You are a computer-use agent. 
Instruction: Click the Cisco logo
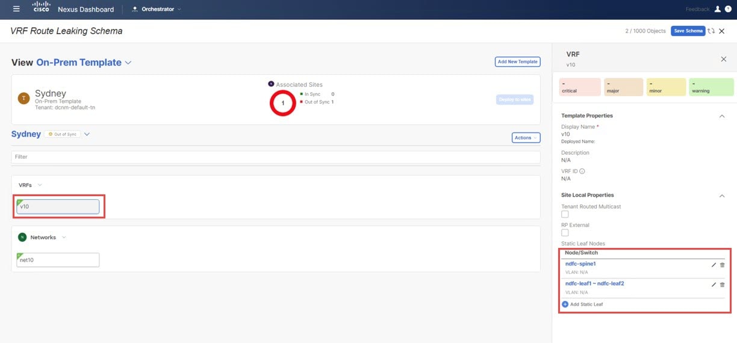pos(41,8)
